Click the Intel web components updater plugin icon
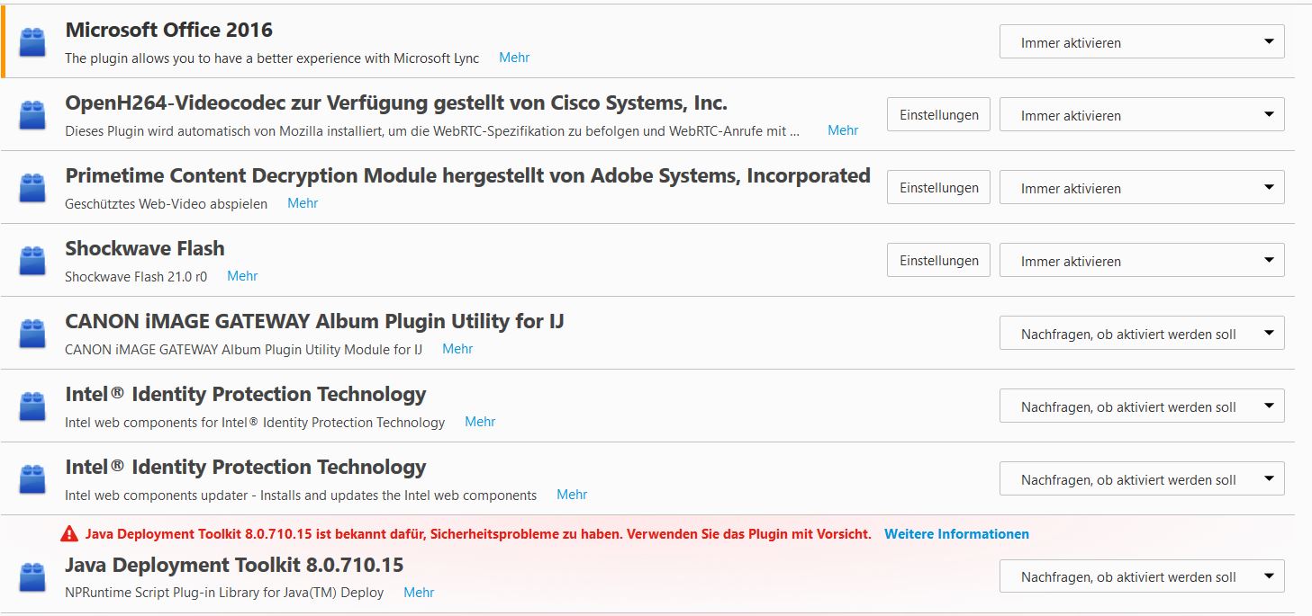1312x616 pixels. coord(32,479)
